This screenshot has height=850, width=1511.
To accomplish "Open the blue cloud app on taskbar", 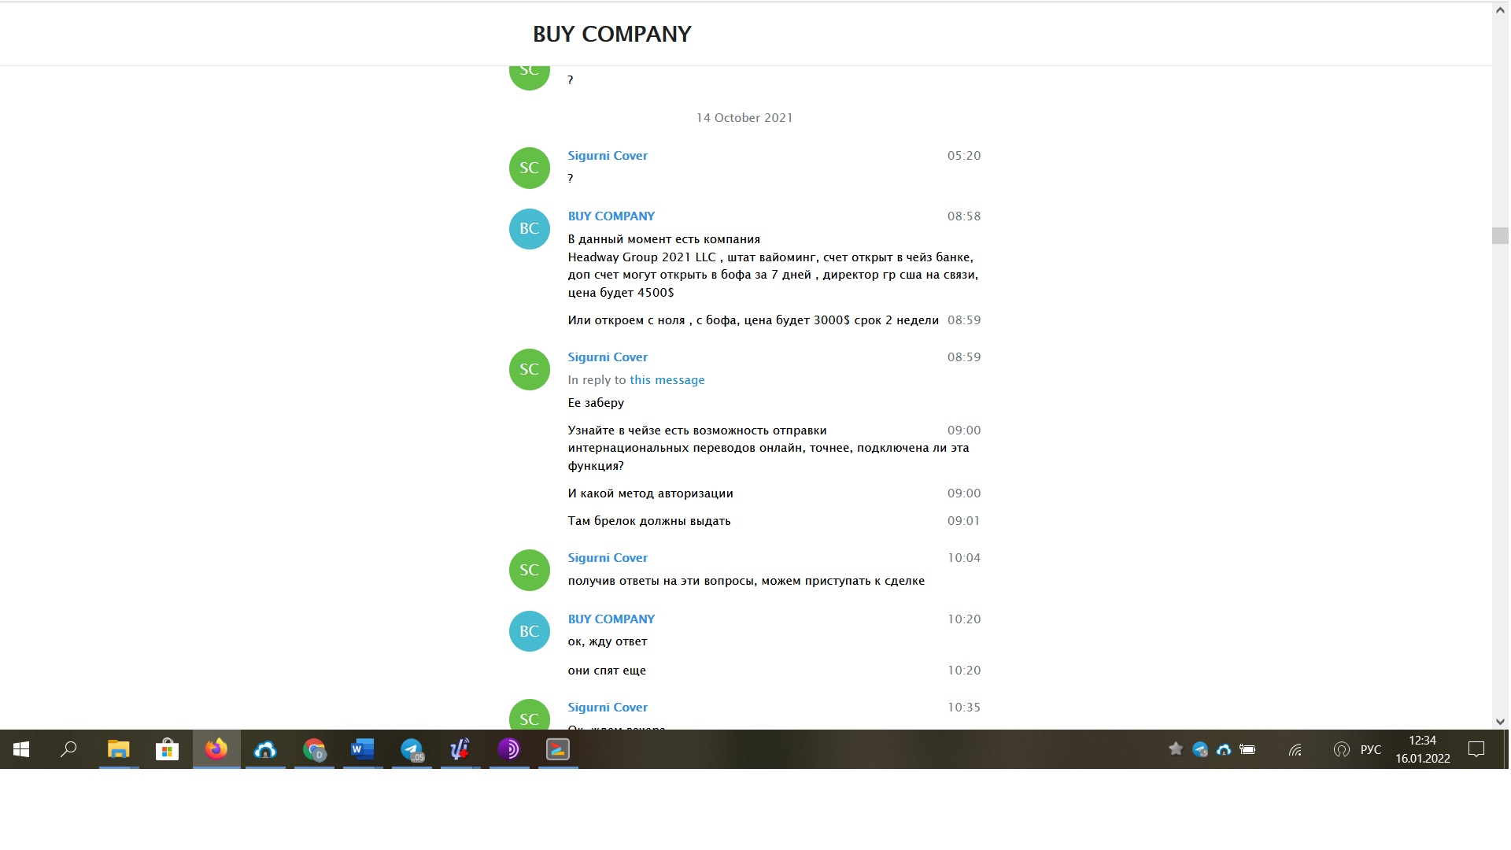I will point(265,749).
